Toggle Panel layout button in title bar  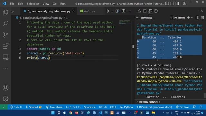[172, 4]
